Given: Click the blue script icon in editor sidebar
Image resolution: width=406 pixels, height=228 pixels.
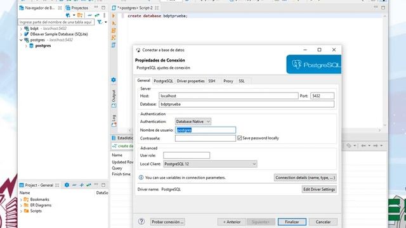Looking at the screenshot, I should tap(114, 45).
